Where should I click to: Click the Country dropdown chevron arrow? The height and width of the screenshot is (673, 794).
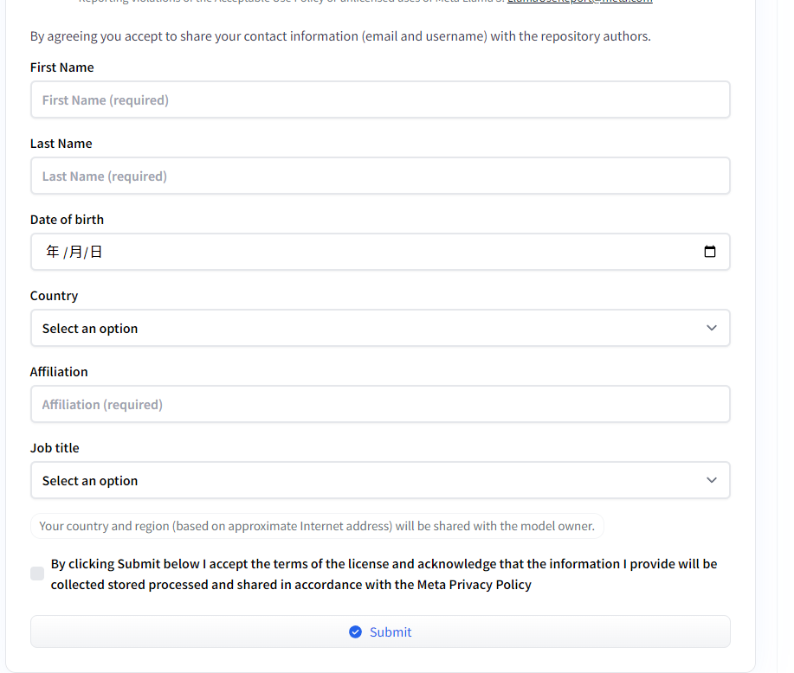point(712,328)
